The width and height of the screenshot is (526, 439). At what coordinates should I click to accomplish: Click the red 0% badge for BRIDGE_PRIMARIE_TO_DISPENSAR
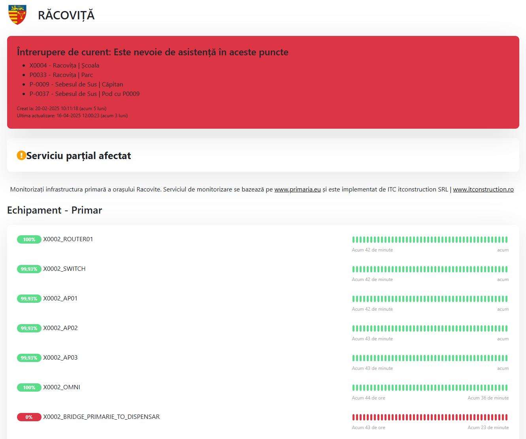point(29,417)
